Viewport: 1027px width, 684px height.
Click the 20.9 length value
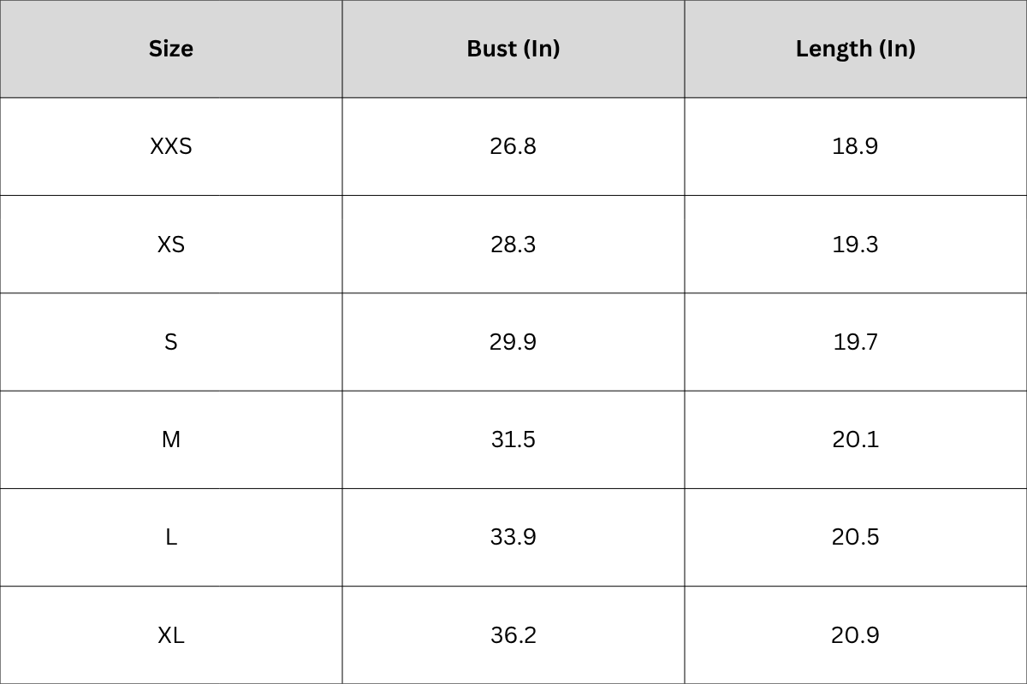[856, 635]
